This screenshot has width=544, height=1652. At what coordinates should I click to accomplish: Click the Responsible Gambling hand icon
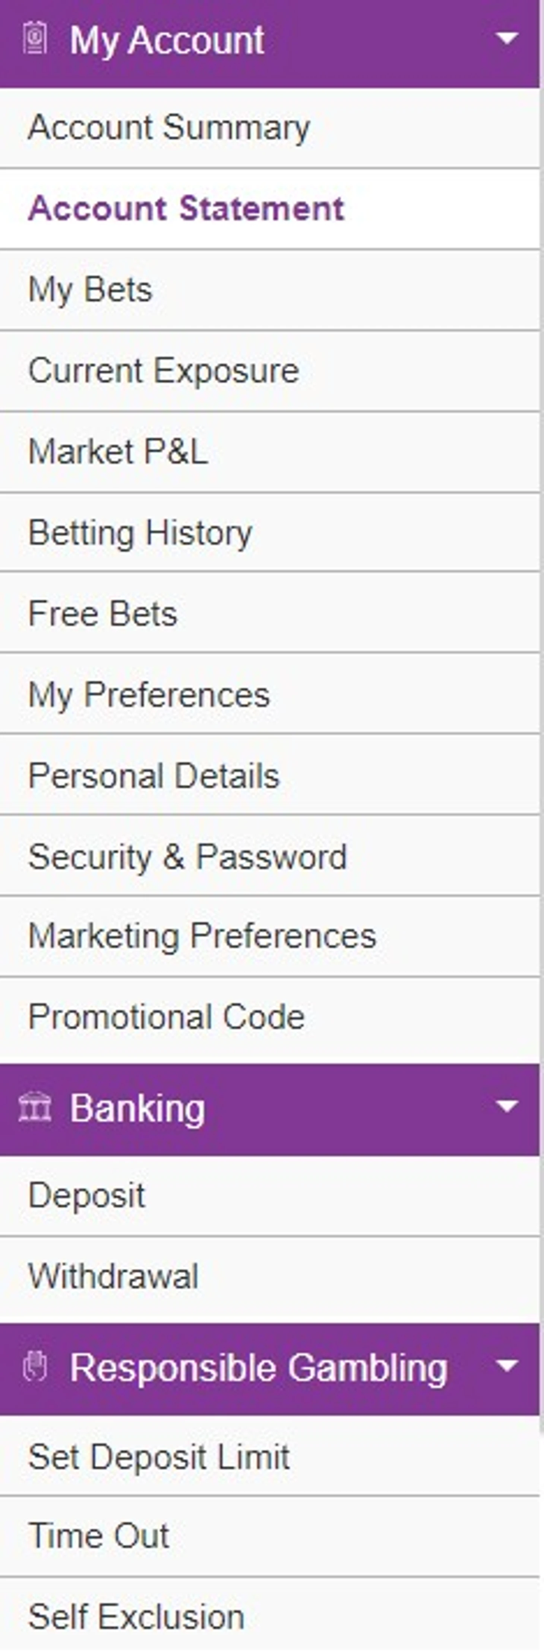pyautogui.click(x=35, y=1366)
